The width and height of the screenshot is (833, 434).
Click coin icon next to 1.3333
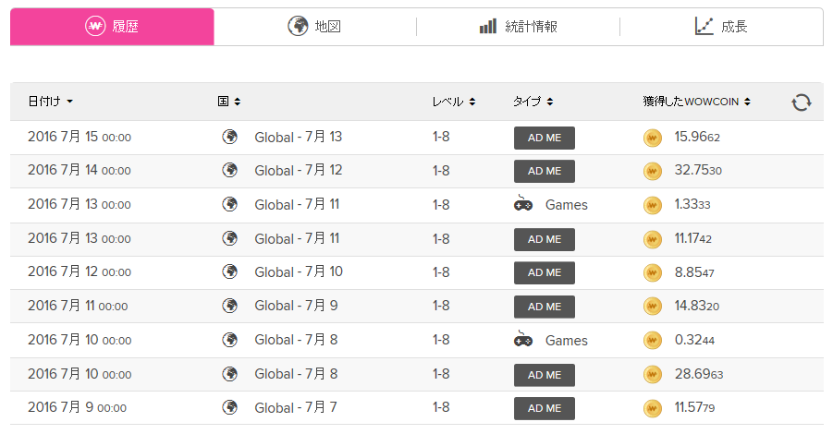(x=653, y=205)
